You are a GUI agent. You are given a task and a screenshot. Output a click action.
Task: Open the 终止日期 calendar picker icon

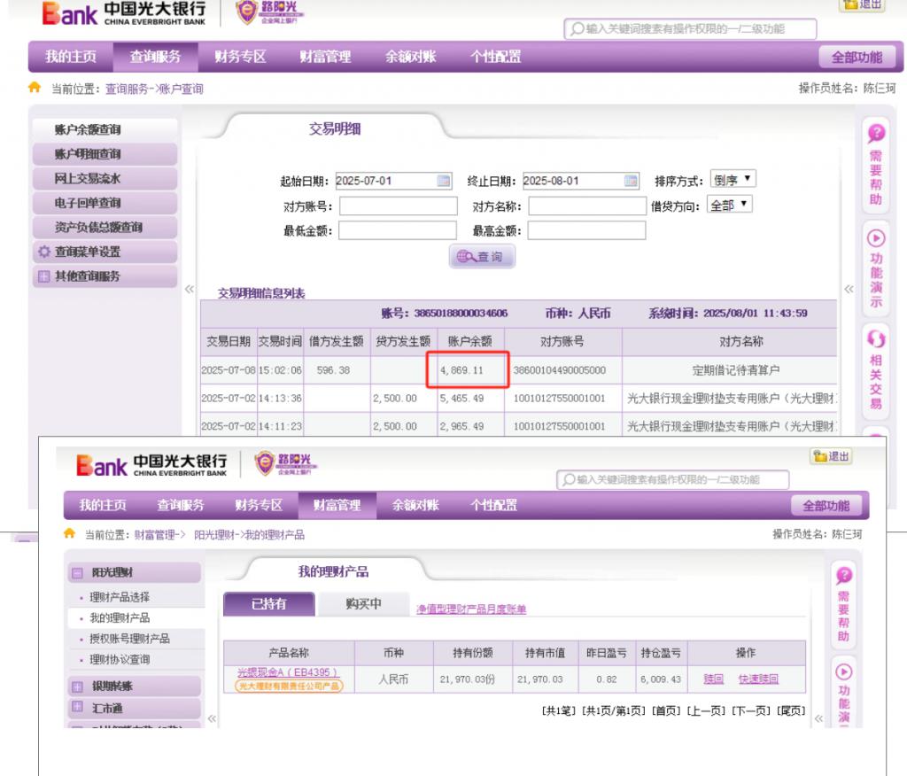point(632,182)
